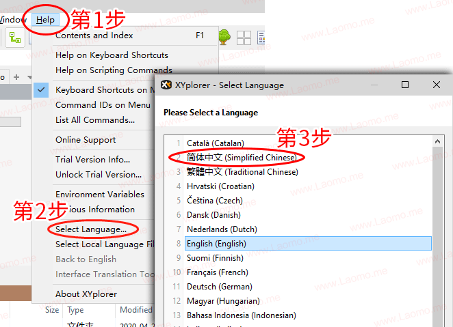
Task: Sort file list by Modified column
Action: point(135,310)
